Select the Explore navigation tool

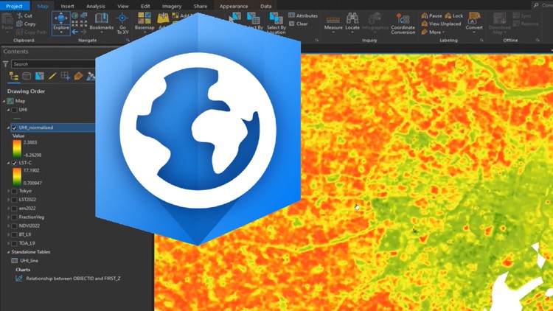(61, 24)
